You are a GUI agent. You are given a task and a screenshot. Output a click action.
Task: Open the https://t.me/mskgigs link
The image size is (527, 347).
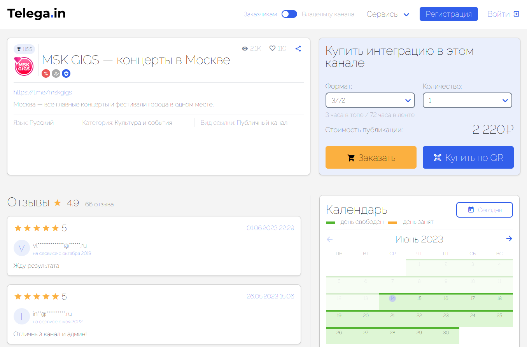[x=43, y=92]
